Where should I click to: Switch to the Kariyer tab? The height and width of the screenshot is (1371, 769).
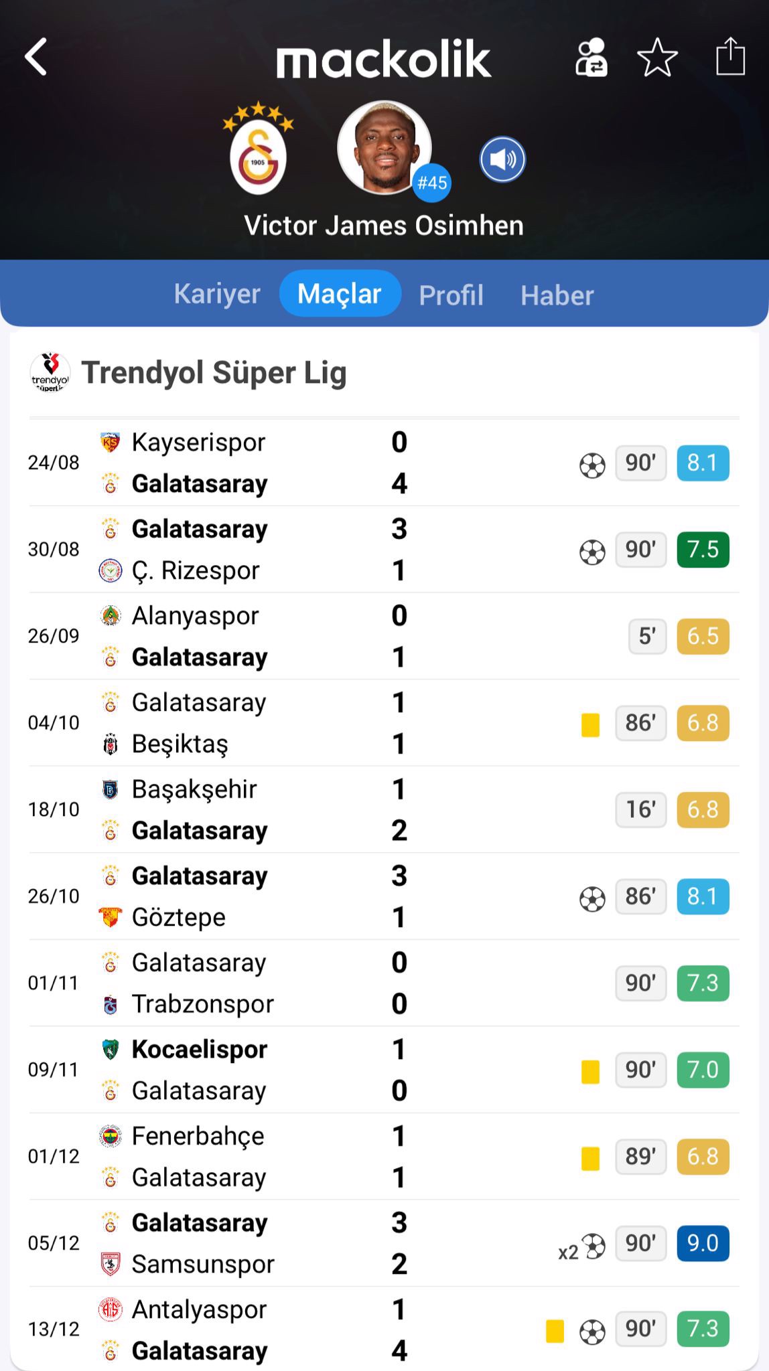217,295
